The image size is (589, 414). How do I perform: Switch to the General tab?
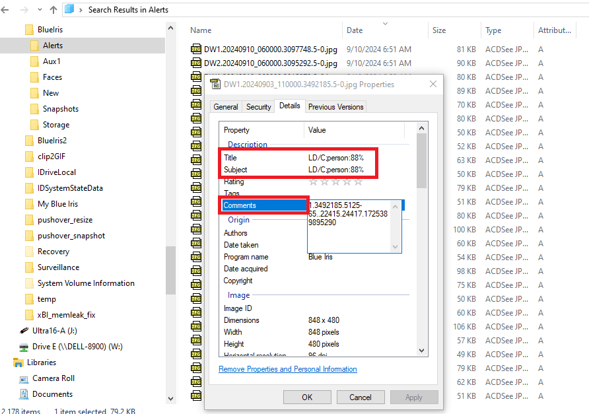[x=226, y=107]
